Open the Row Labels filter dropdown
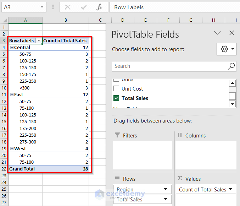 tap(39, 41)
